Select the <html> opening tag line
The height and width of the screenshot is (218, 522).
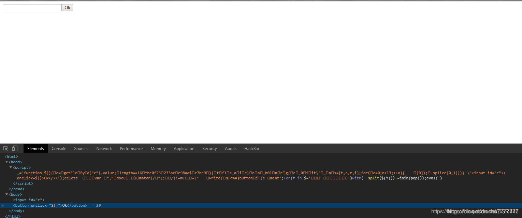[x=11, y=156]
